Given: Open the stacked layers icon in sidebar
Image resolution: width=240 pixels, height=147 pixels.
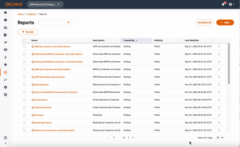Looking at the screenshot, I should pos(6,65).
